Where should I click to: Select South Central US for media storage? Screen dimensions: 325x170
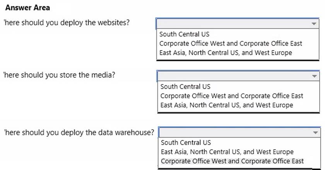[185, 87]
